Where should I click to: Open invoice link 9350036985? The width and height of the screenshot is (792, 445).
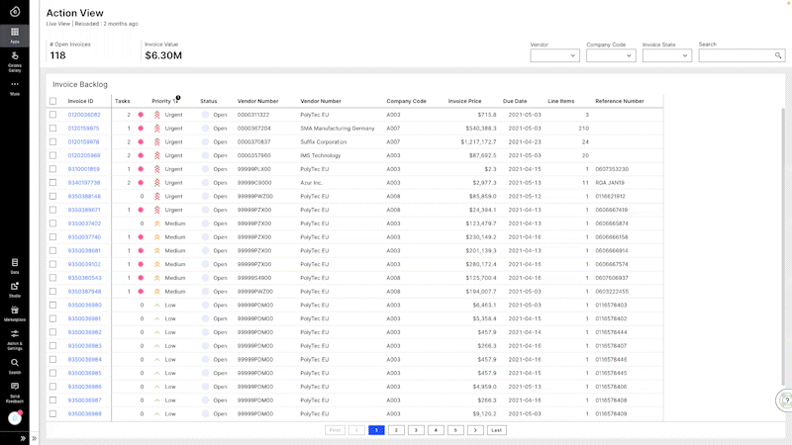tap(84, 373)
